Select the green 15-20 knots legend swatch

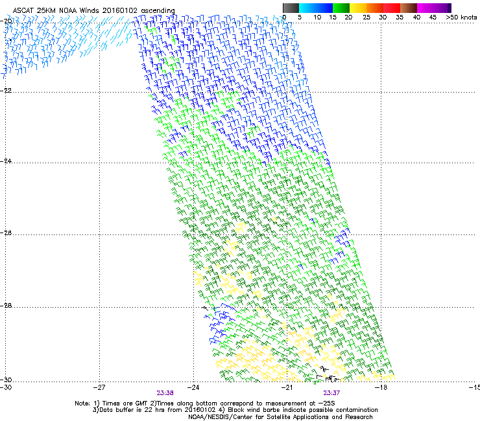341,8
